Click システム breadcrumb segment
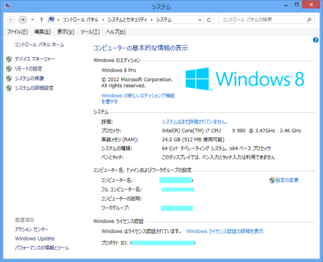 click(x=164, y=20)
